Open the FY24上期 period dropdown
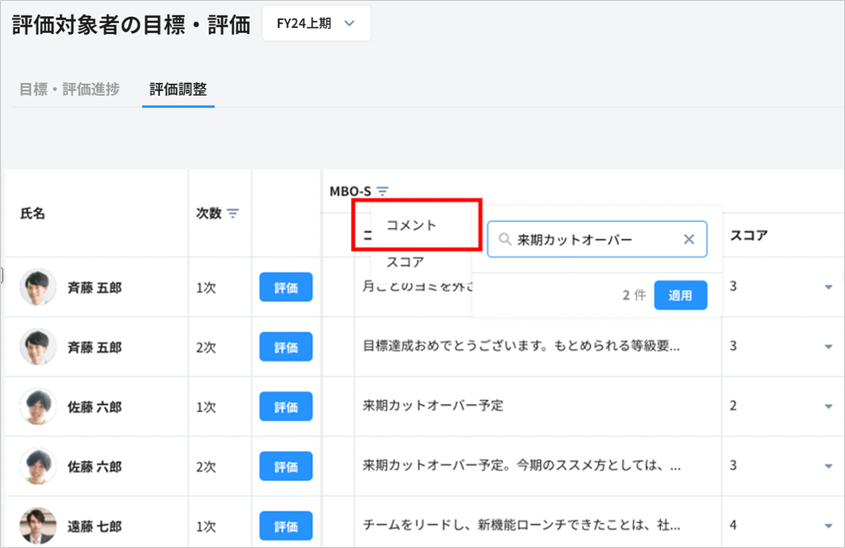845x548 pixels. [316, 24]
